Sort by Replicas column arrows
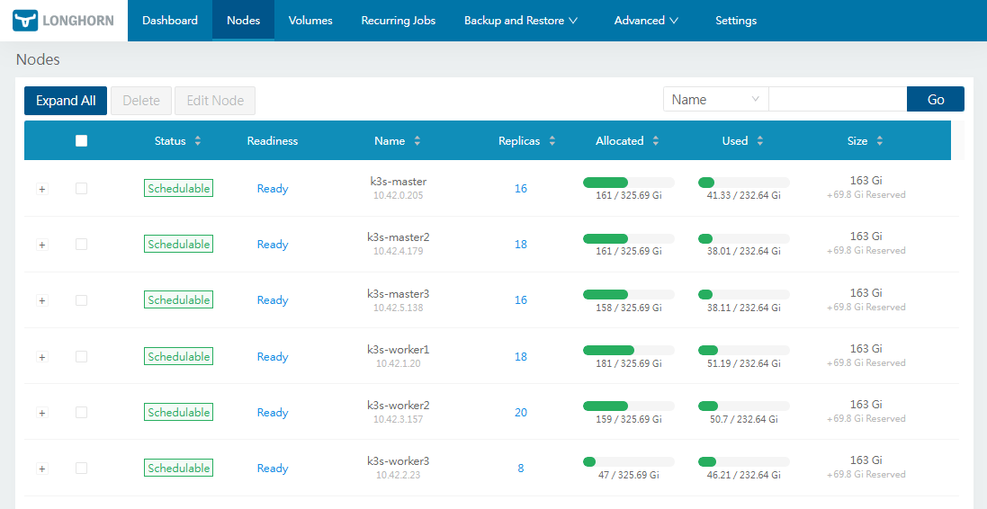 coord(552,141)
